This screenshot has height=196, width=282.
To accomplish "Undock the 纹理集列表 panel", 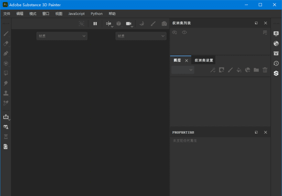I will (256, 23).
